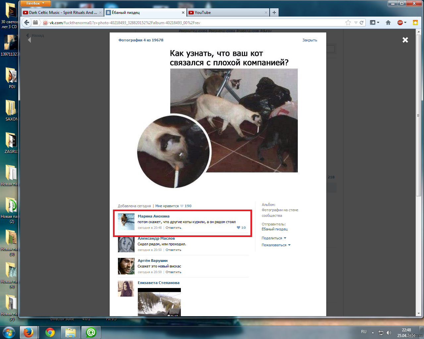Close the Dark Celtic Music tab
Screen dimensions: 424x339
100,13
